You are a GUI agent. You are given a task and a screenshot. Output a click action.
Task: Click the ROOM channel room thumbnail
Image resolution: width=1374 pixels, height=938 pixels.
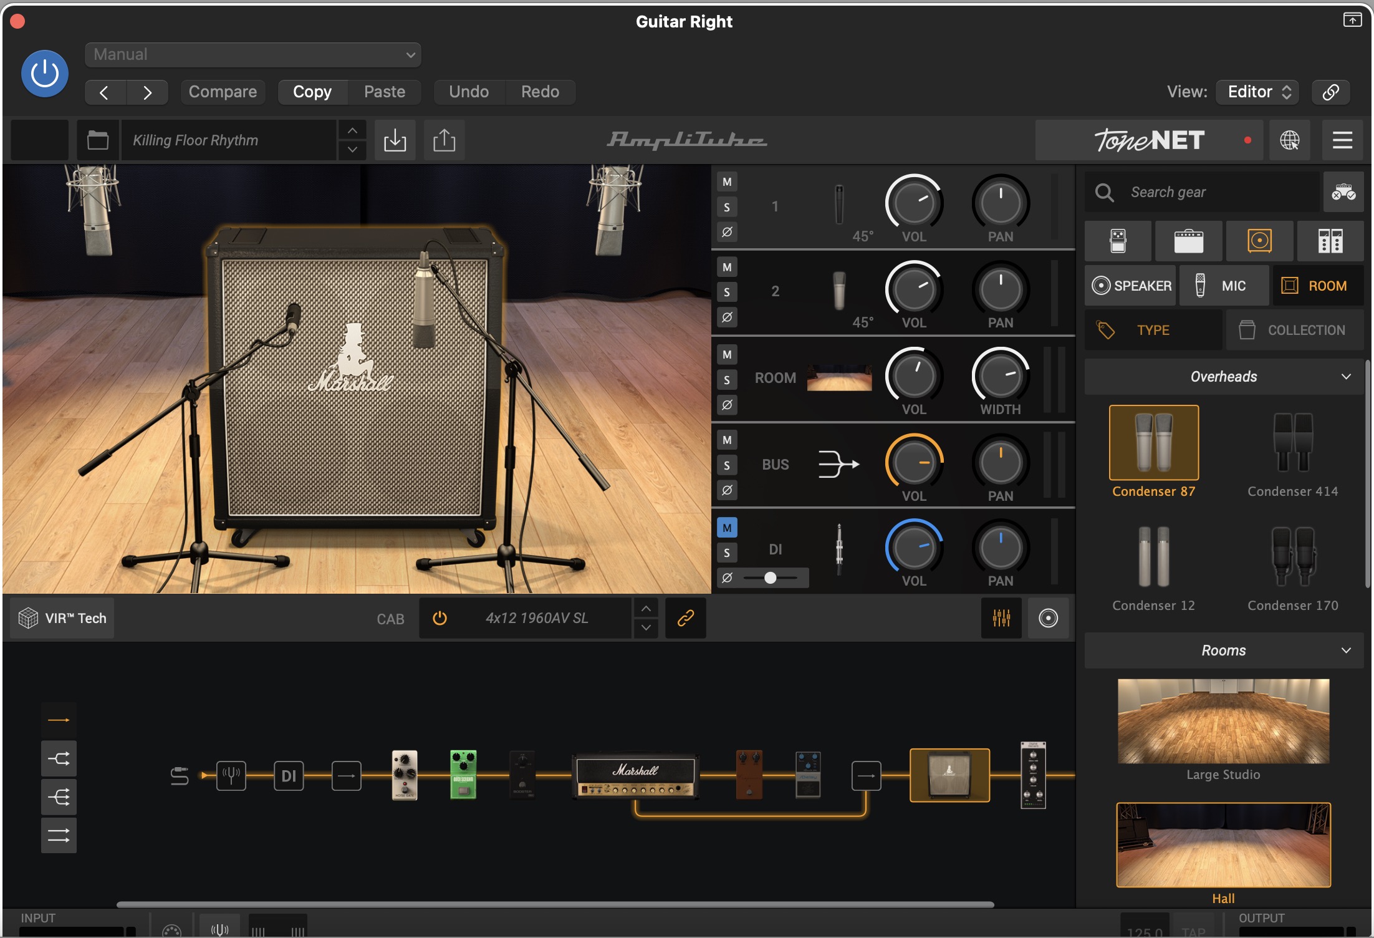(x=839, y=378)
